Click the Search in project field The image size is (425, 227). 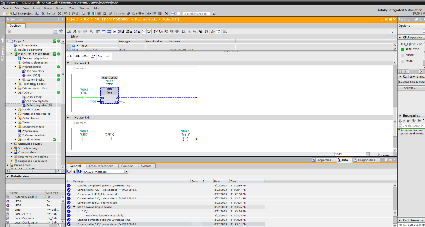[x=196, y=14]
